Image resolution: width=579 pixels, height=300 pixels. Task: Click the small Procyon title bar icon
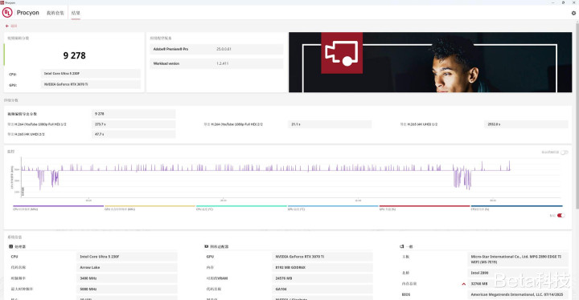pos(2,2)
